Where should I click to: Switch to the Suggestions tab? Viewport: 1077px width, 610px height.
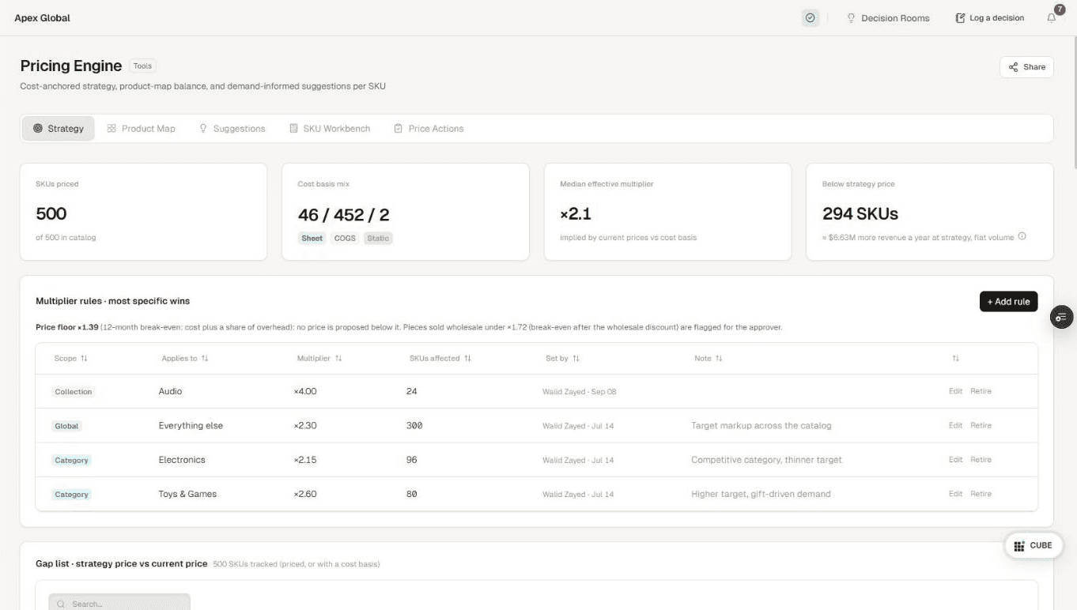pyautogui.click(x=232, y=129)
